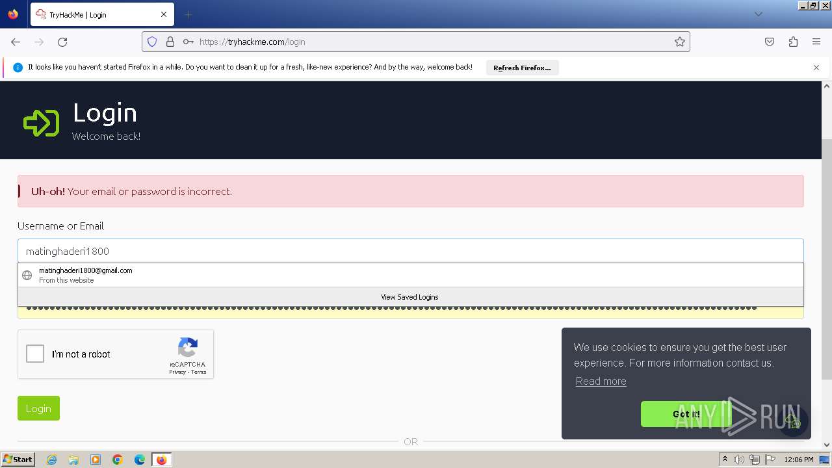Viewport: 832px width, 468px height.
Task: Click the green login arrow logo
Action: pos(41,122)
